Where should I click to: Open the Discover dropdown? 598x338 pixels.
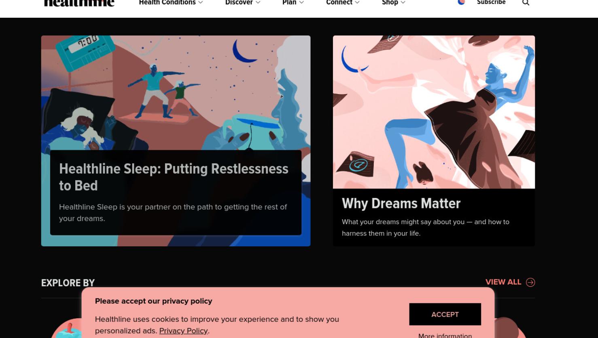click(243, 2)
